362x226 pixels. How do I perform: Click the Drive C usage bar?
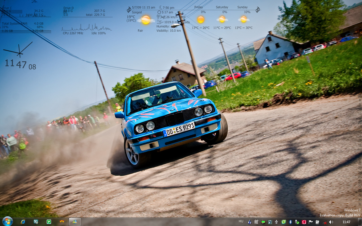click(x=12, y=12)
